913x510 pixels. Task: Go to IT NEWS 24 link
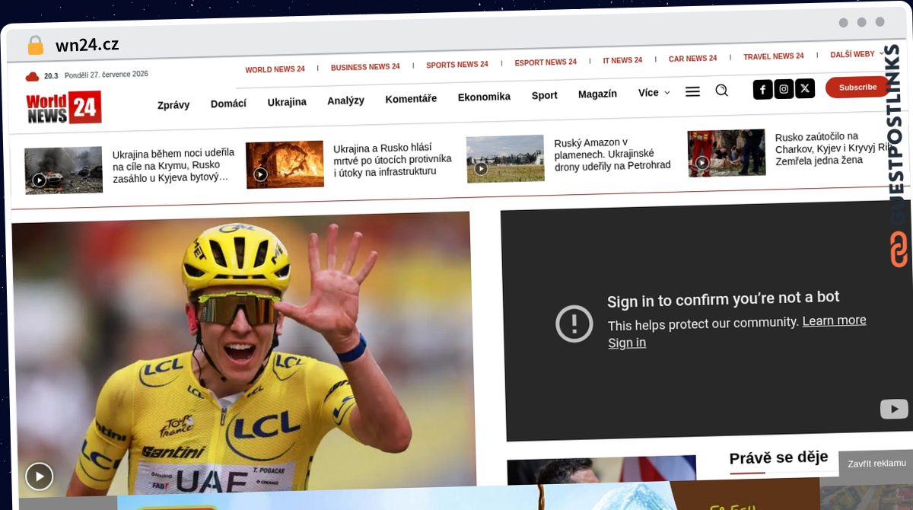click(622, 60)
